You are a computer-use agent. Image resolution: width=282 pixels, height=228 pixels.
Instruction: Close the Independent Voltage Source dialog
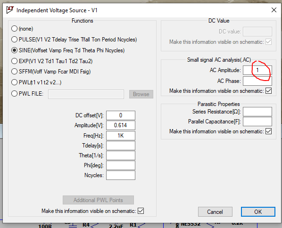(x=274, y=10)
